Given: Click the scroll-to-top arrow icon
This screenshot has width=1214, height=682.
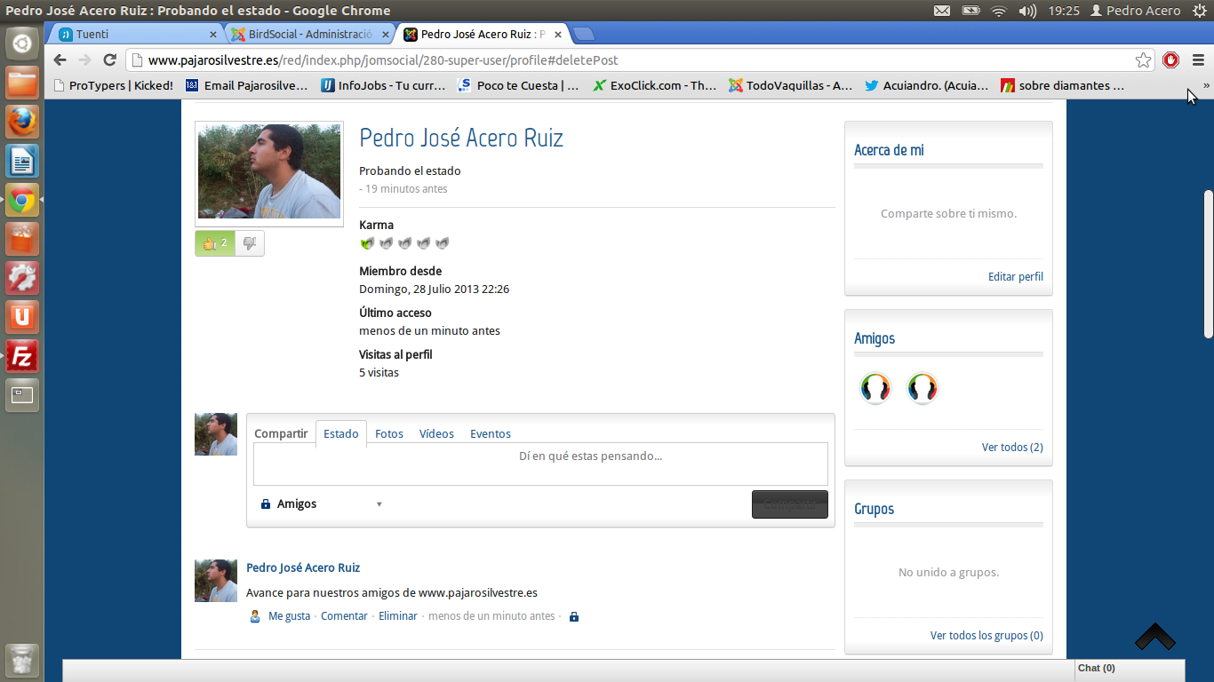Looking at the screenshot, I should pyautogui.click(x=1154, y=637).
